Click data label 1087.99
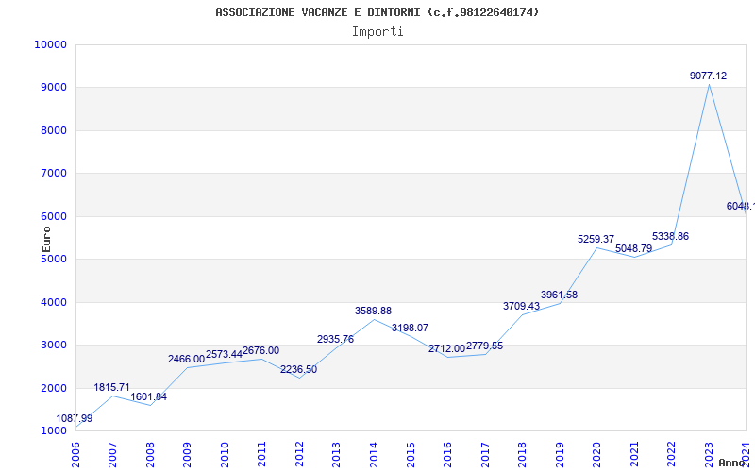 [x=75, y=418]
